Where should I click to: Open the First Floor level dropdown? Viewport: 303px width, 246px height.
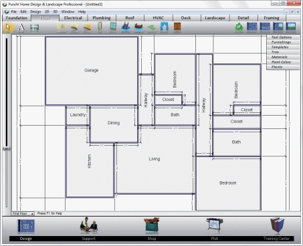coord(23,213)
